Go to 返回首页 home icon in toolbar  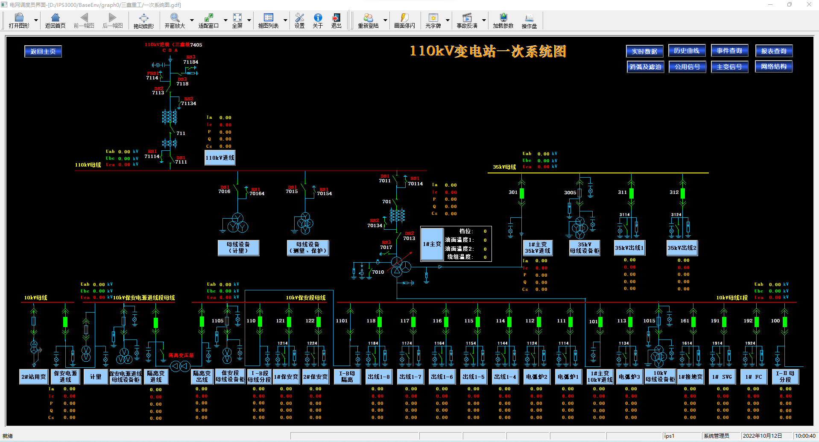tap(55, 20)
